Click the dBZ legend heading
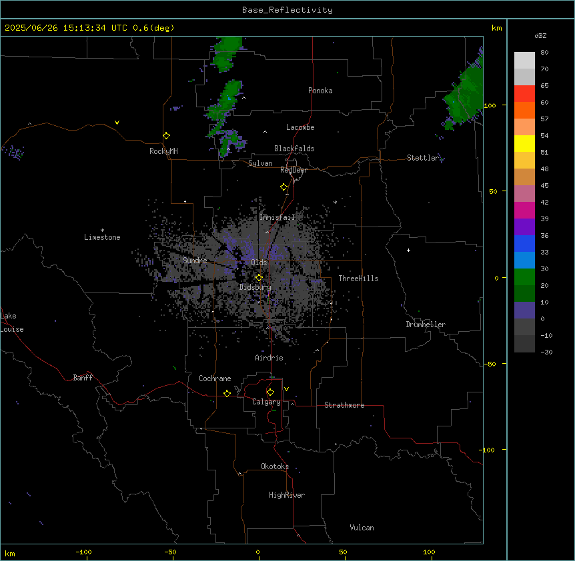Viewport: 575px width, 561px height. click(x=540, y=36)
